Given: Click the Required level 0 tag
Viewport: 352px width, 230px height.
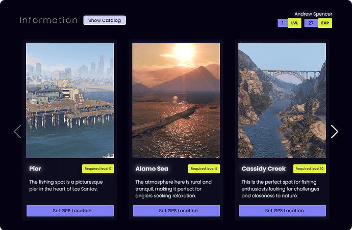Looking at the screenshot, I should coord(97,169).
